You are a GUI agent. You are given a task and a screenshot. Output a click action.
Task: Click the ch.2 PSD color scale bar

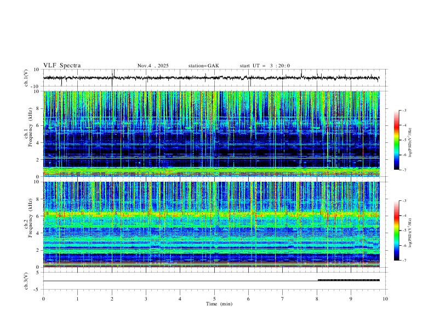[x=397, y=230]
